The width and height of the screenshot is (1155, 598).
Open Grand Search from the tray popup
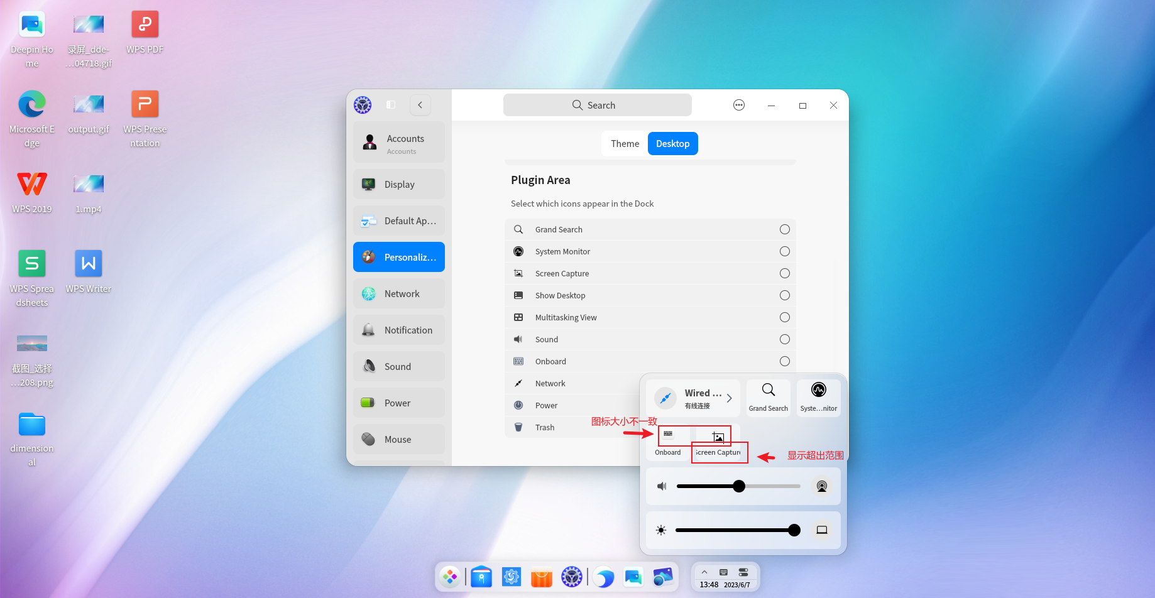[768, 398]
